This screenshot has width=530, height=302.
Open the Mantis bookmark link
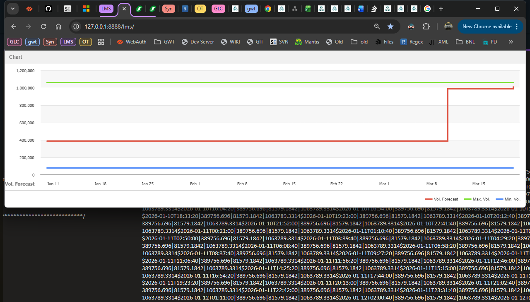[307, 42]
